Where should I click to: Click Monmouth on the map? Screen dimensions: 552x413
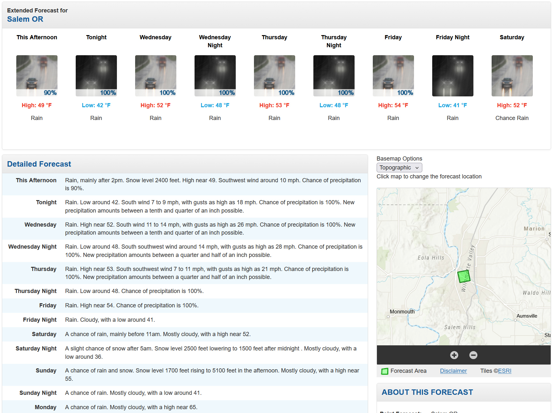(402, 312)
